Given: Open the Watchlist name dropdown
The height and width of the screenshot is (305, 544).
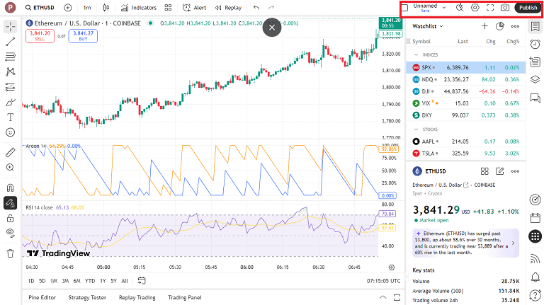Looking at the screenshot, I should tap(428, 26).
